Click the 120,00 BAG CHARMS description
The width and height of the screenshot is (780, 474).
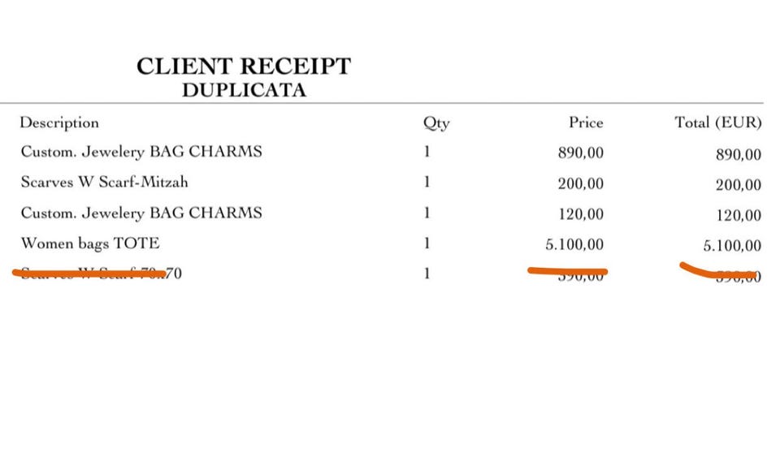click(x=141, y=213)
